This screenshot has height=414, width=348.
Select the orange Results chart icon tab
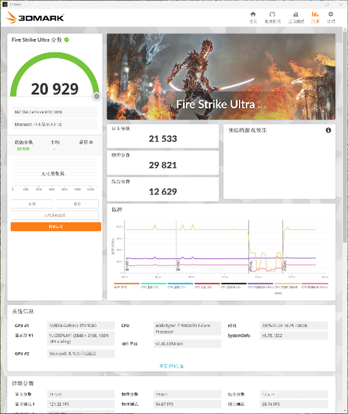(x=315, y=14)
